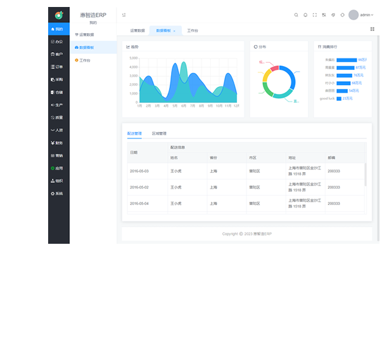Screen dimensions: 389x339
Task: Toggle fullscreen mode icon
Action: pyautogui.click(x=315, y=15)
